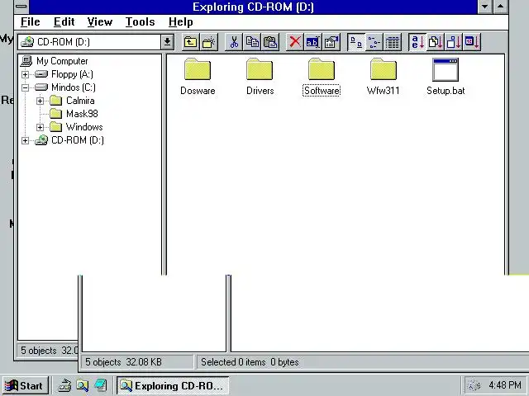Click the "Selected 0 items 0 bytes" status
This screenshot has width=529, height=396.
[x=250, y=362]
